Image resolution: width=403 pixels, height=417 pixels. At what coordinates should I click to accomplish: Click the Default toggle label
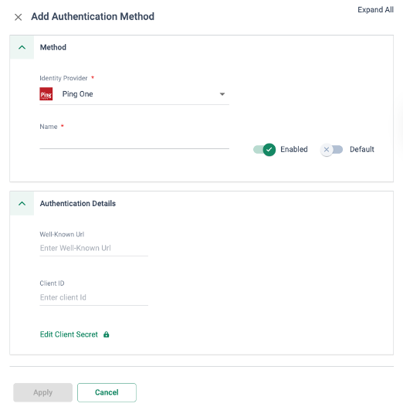point(362,150)
